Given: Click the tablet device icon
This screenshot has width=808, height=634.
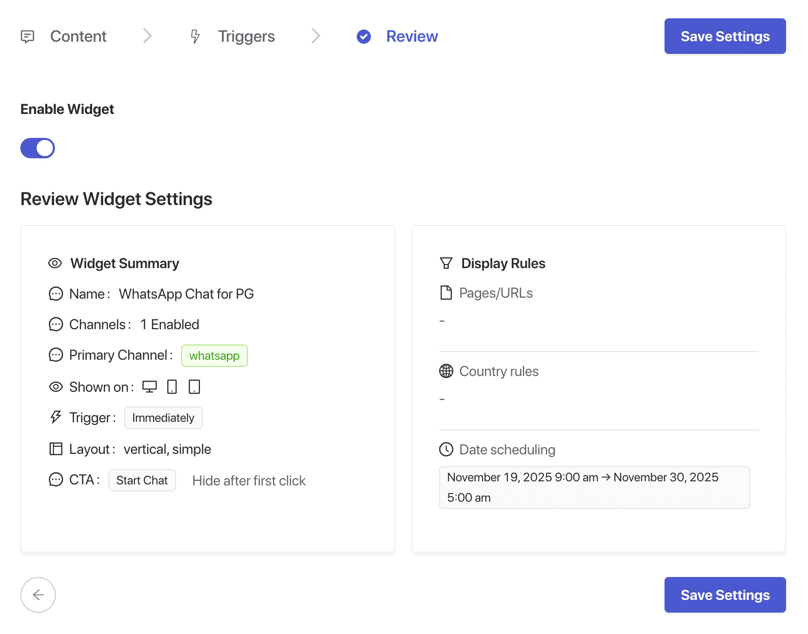Looking at the screenshot, I should [194, 387].
